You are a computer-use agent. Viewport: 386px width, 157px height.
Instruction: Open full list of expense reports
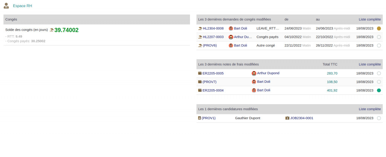pyautogui.click(x=370, y=64)
